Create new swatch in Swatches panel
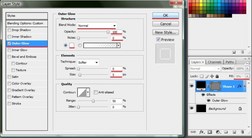Image resolution: width=252 pixels, height=138 pixels. click(x=234, y=52)
